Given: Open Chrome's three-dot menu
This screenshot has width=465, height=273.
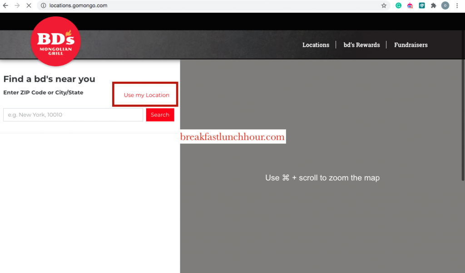Looking at the screenshot, I should click(x=457, y=6).
